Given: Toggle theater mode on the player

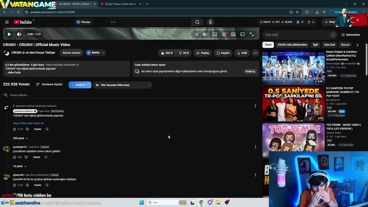Looking at the screenshot, I should tap(233, 34).
